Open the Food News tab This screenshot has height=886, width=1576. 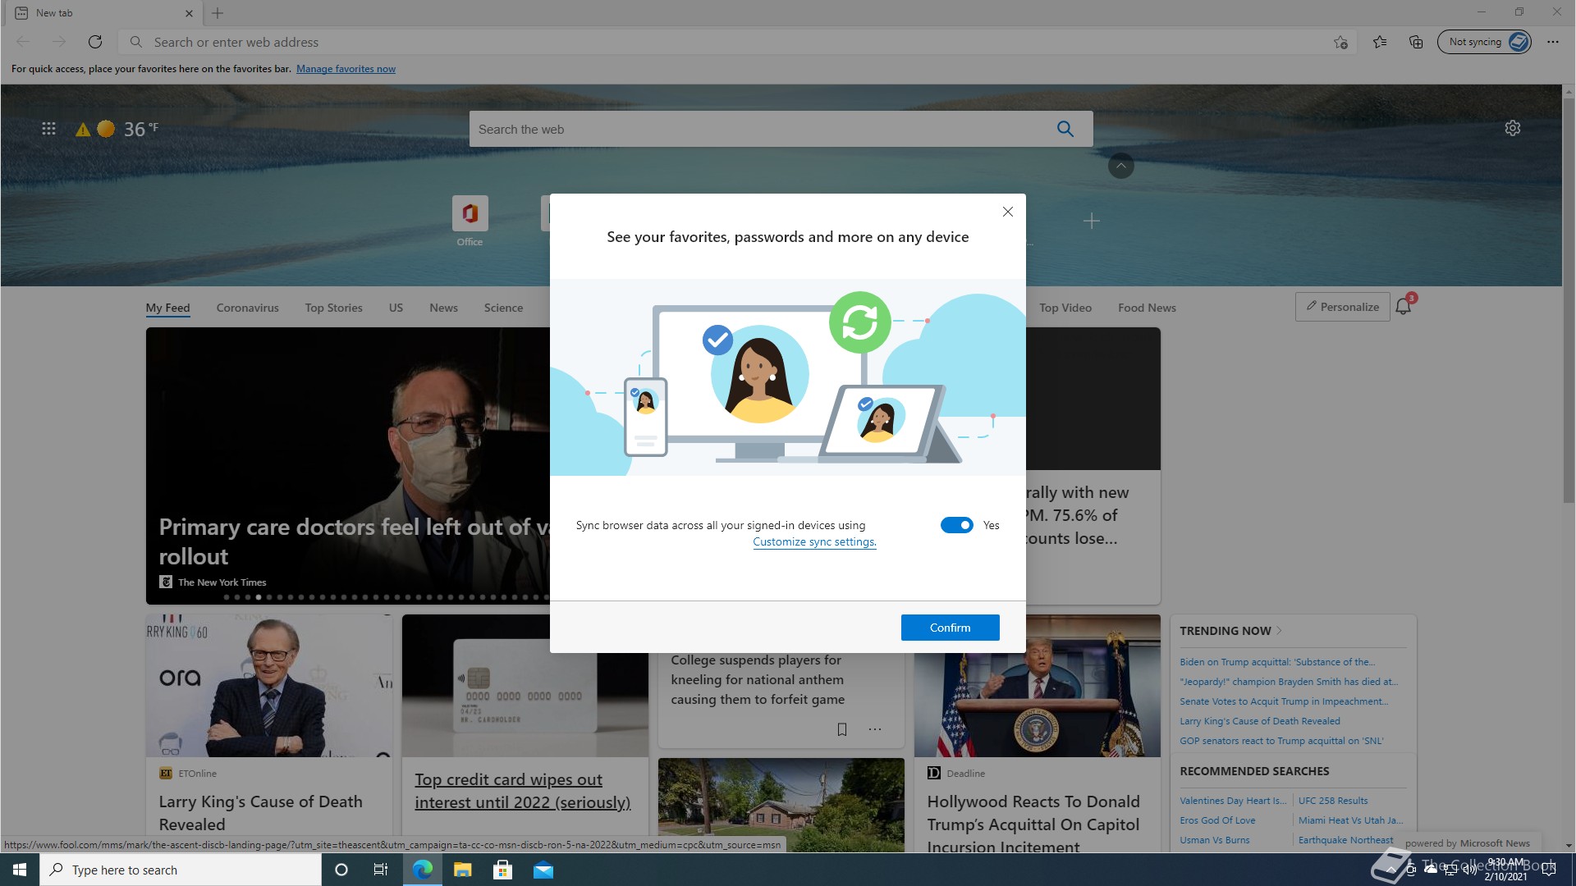1147,308
